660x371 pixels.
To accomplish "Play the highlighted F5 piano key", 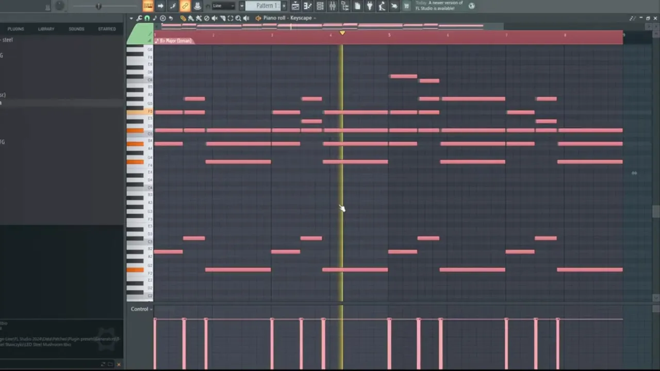I will (x=139, y=111).
